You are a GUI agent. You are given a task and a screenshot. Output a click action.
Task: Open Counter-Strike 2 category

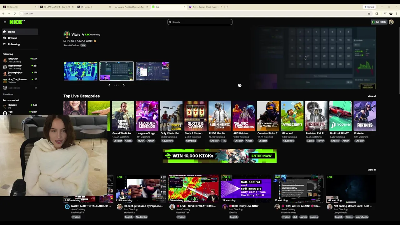tap(268, 116)
